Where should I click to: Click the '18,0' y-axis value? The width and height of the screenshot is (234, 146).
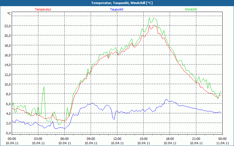pos(8,45)
